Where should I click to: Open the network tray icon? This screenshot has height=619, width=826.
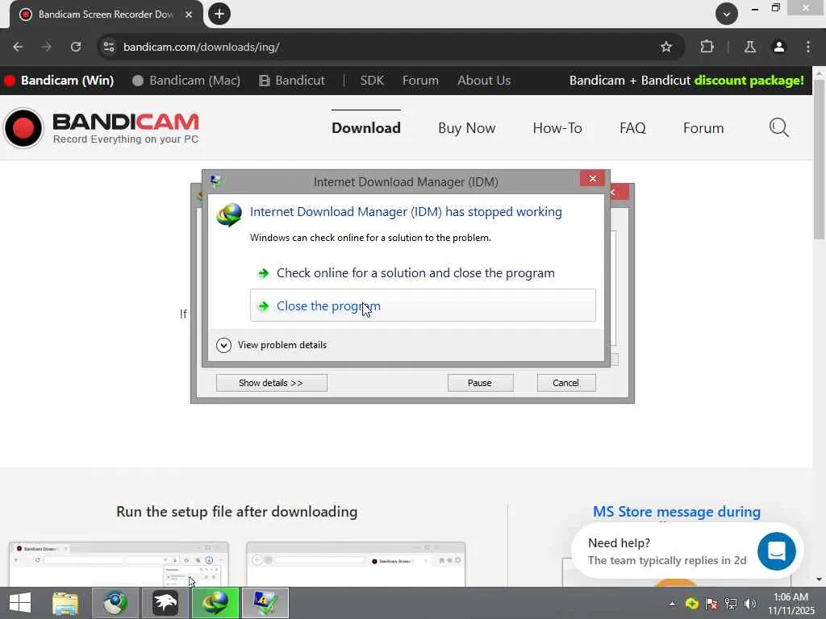tap(731, 604)
